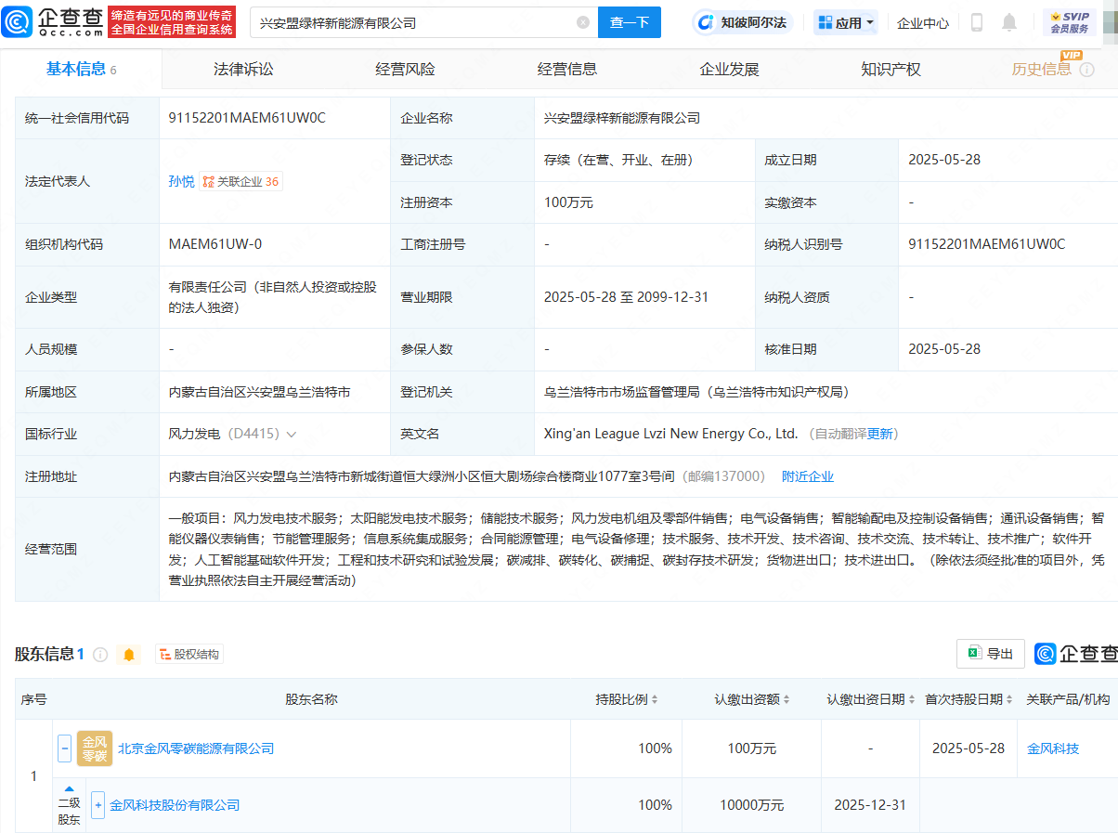This screenshot has height=833, width=1118.
Task: View 关联企业 36 related companies
Action: click(x=241, y=181)
